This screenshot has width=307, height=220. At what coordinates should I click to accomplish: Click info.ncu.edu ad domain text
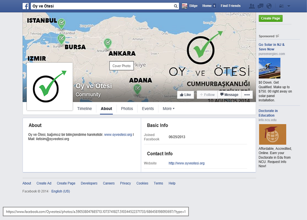click(267, 120)
